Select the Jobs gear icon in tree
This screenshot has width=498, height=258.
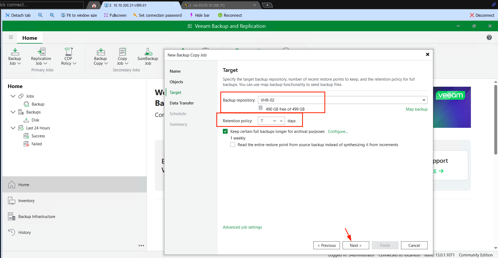click(x=21, y=96)
